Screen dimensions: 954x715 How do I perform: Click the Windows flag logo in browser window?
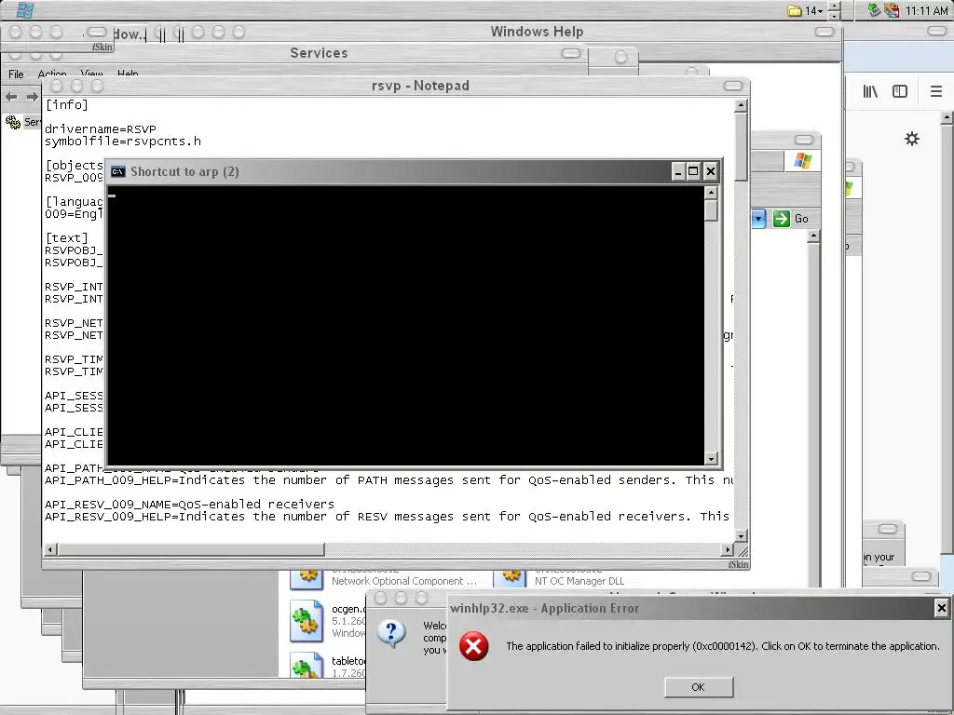tap(802, 160)
